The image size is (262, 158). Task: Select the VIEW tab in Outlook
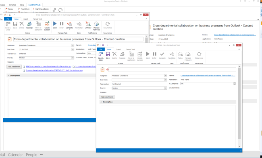(22, 5)
